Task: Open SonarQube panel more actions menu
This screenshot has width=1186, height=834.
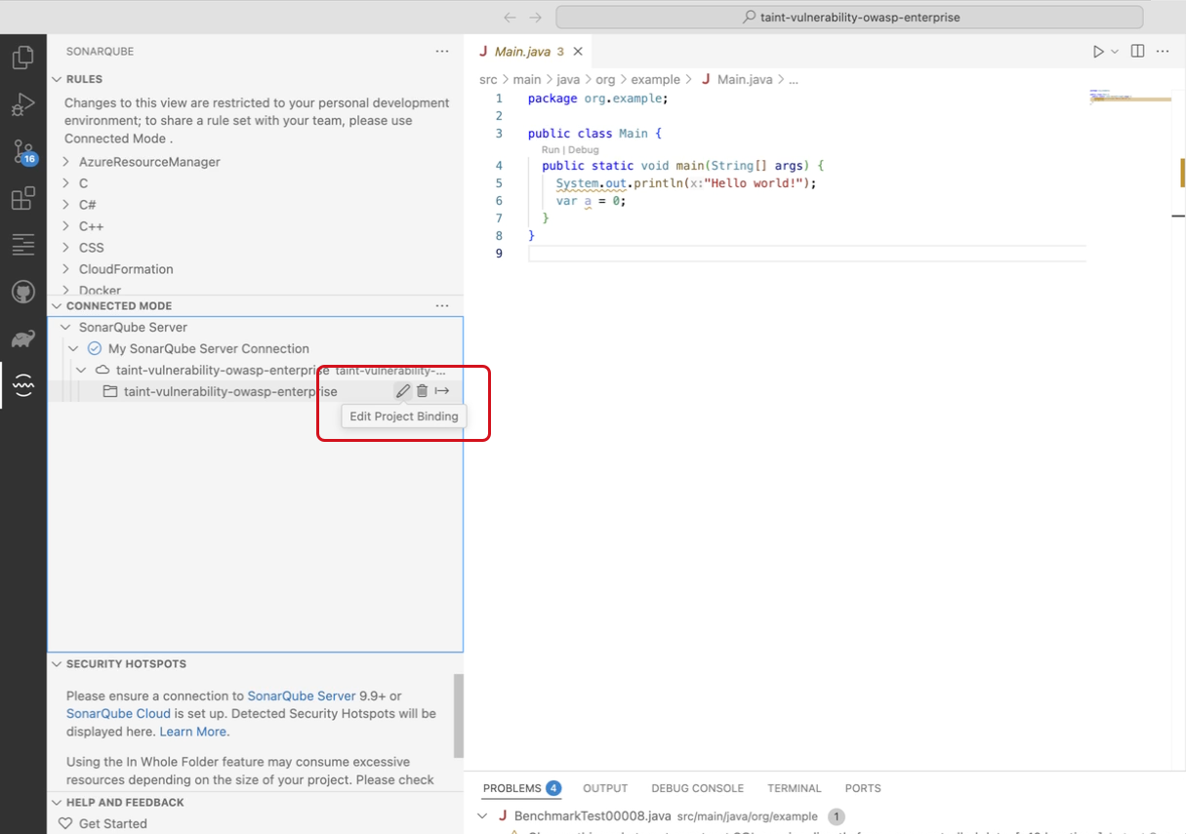Action: point(442,51)
